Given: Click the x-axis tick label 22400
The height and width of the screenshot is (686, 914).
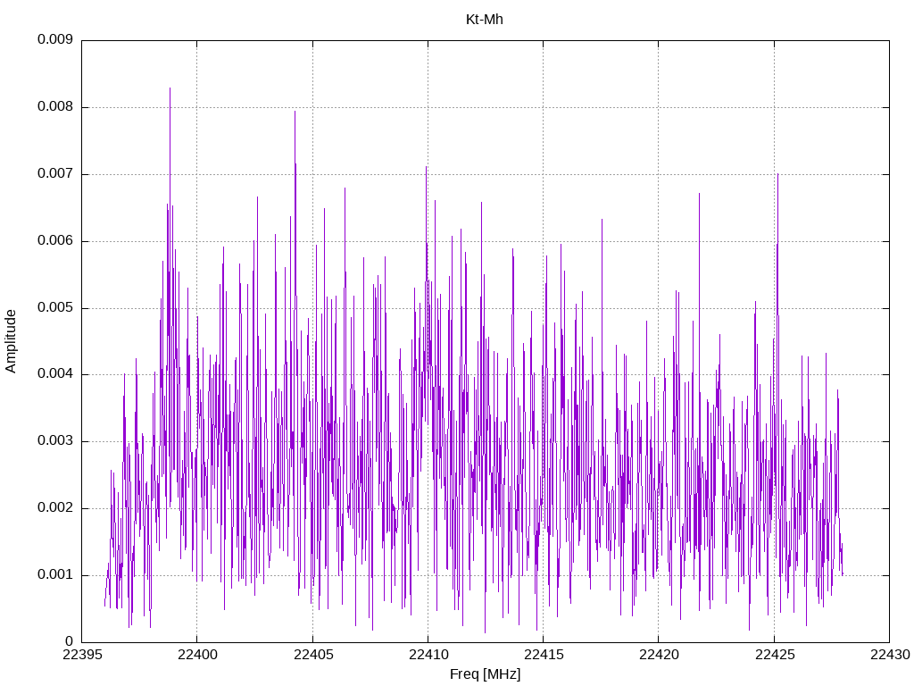Looking at the screenshot, I should pyautogui.click(x=197, y=655).
